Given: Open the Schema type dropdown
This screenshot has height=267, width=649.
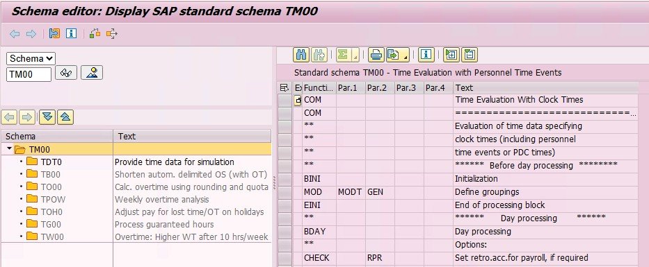Looking at the screenshot, I should (x=31, y=58).
